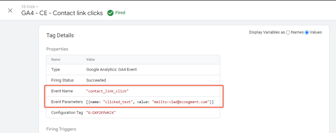The image size is (336, 133).
Task: Select the Values radio button
Action: coord(307,32)
